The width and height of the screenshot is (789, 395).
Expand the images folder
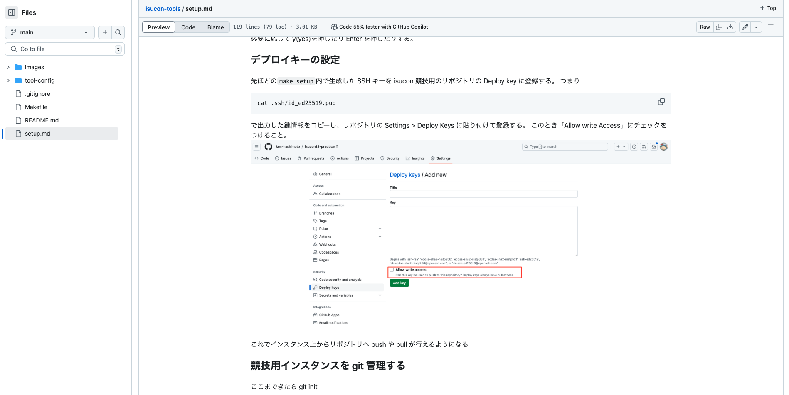8,67
